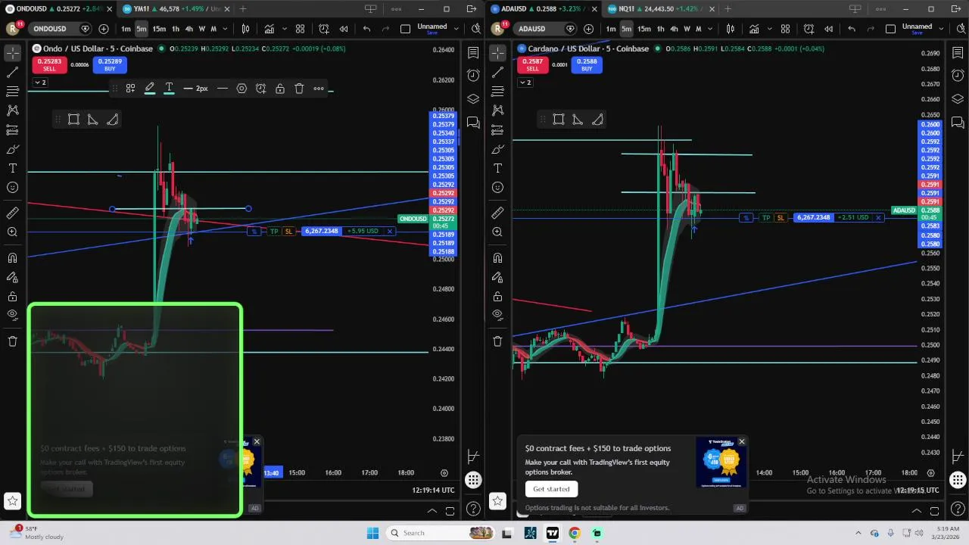The height and width of the screenshot is (545, 969).
Task: Open drawing settings gear in floating toolbar
Action: pyautogui.click(x=241, y=89)
